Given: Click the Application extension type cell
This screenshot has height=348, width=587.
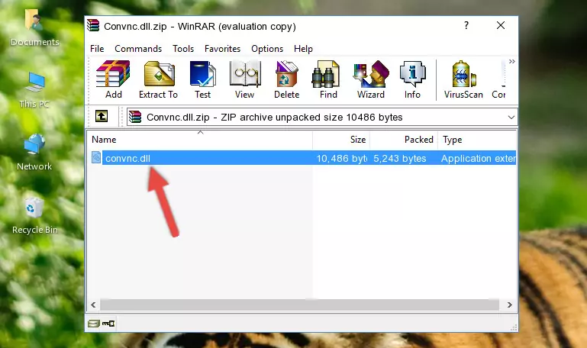Looking at the screenshot, I should 479,158.
